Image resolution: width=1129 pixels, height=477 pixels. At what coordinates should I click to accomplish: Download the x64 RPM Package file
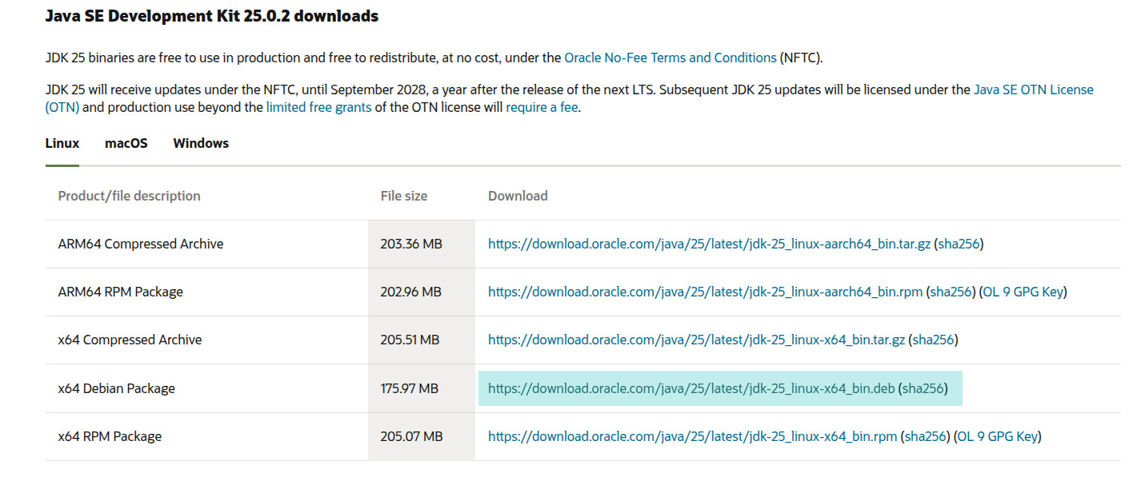(692, 436)
